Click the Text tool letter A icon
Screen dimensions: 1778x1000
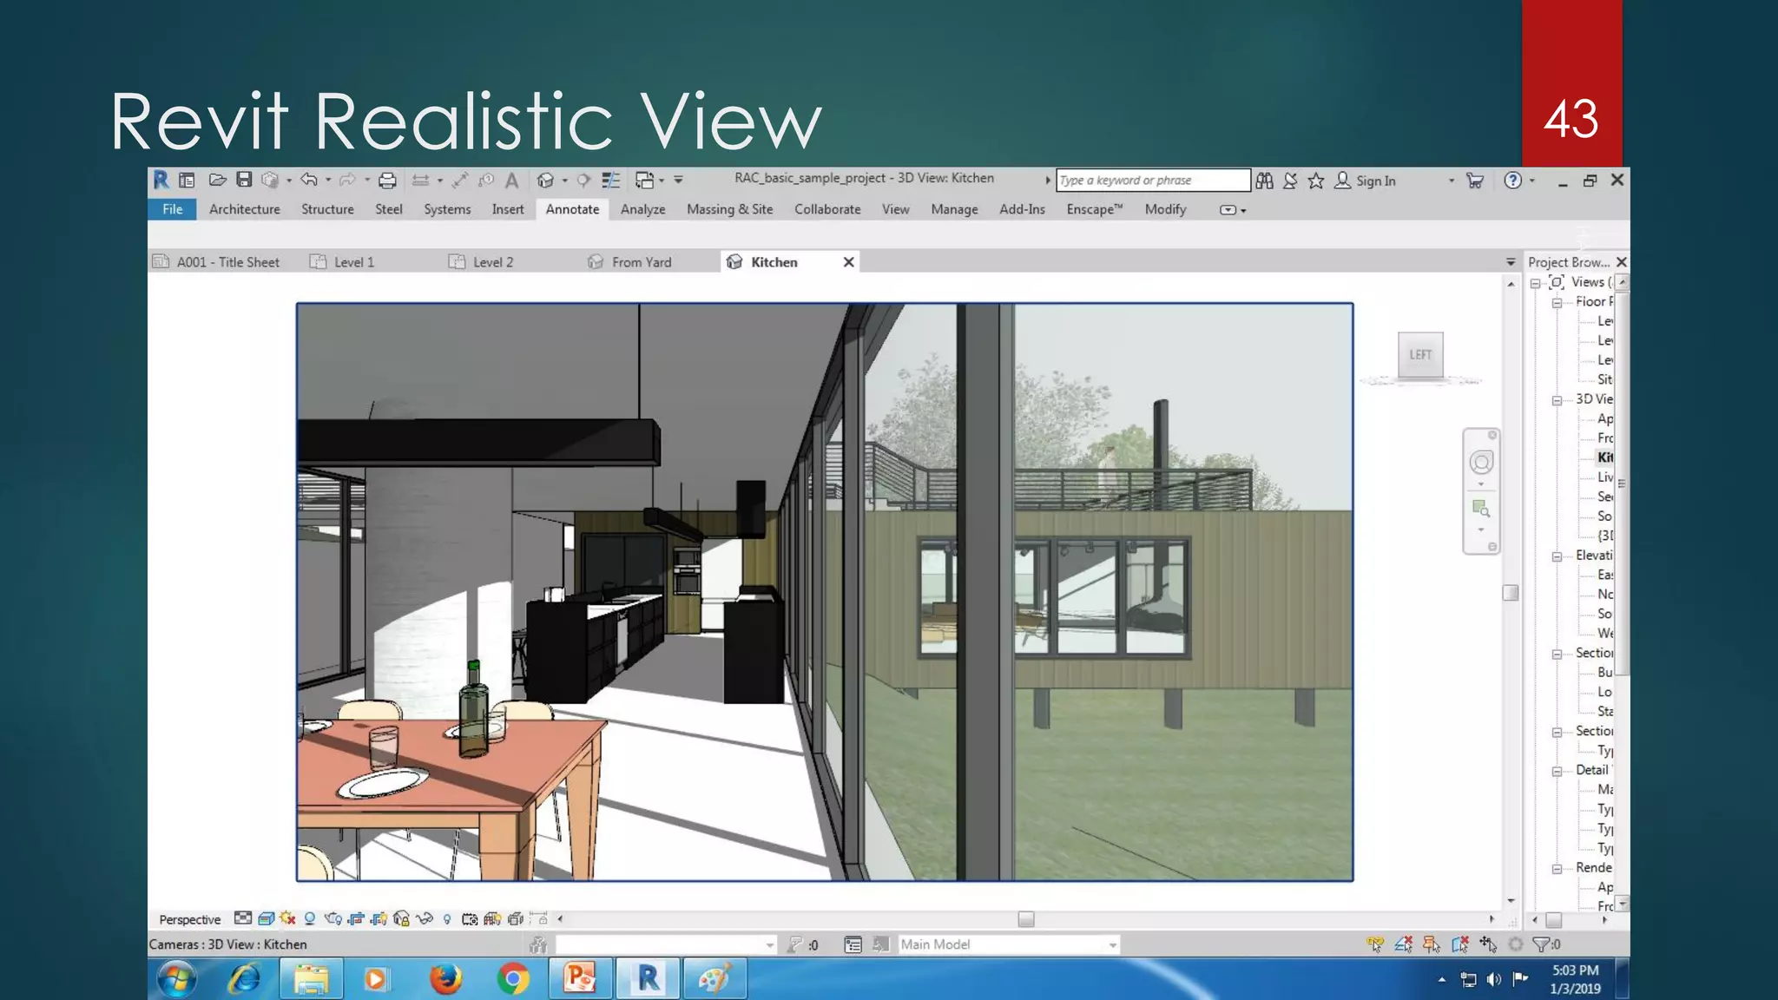(x=512, y=181)
